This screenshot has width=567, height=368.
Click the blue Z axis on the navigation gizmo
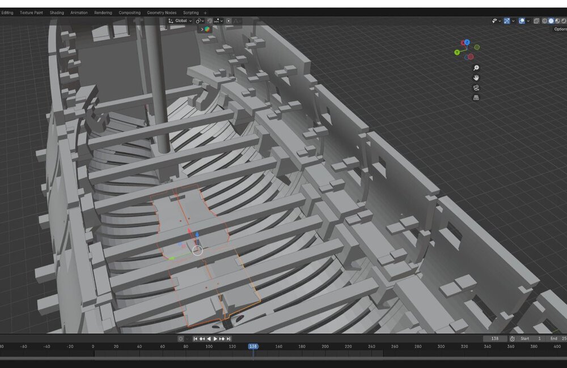click(x=467, y=42)
